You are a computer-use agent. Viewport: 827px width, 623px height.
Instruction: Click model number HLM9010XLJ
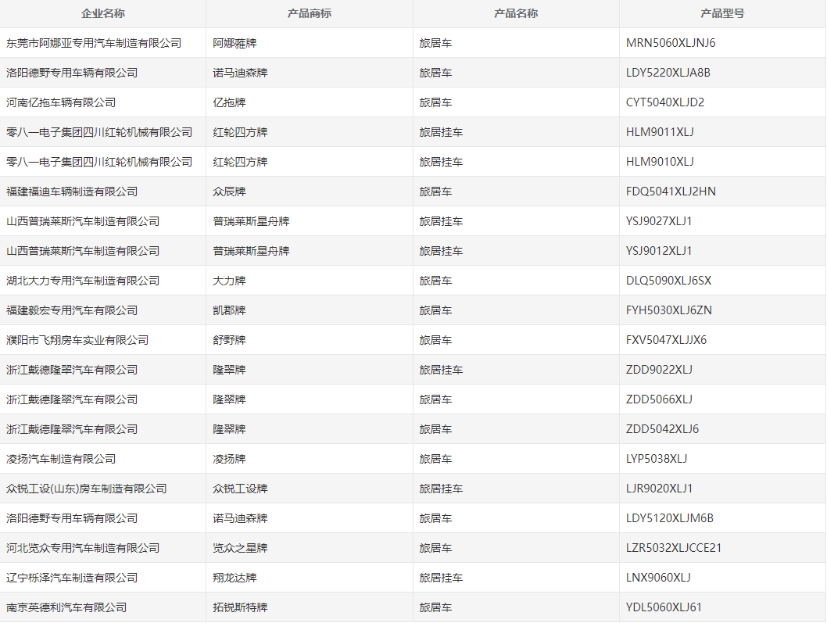(x=660, y=162)
